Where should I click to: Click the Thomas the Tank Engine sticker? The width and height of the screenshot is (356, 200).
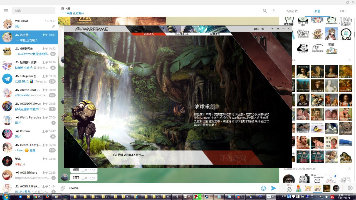point(304,179)
